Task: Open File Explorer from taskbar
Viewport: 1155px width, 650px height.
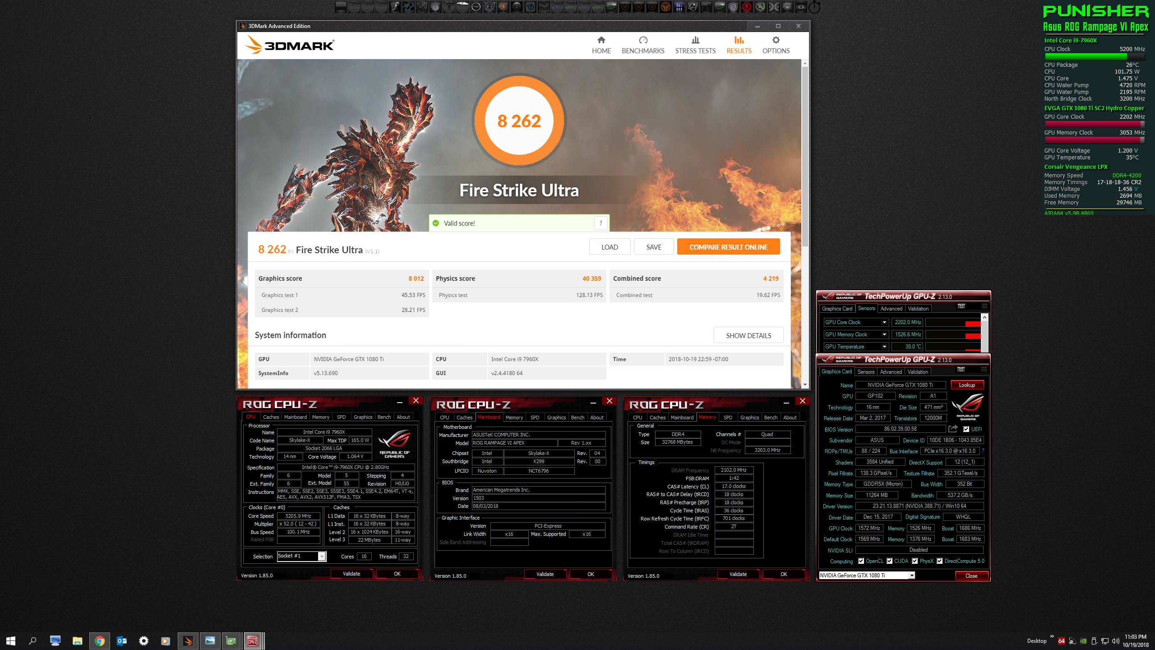Action: 78,641
